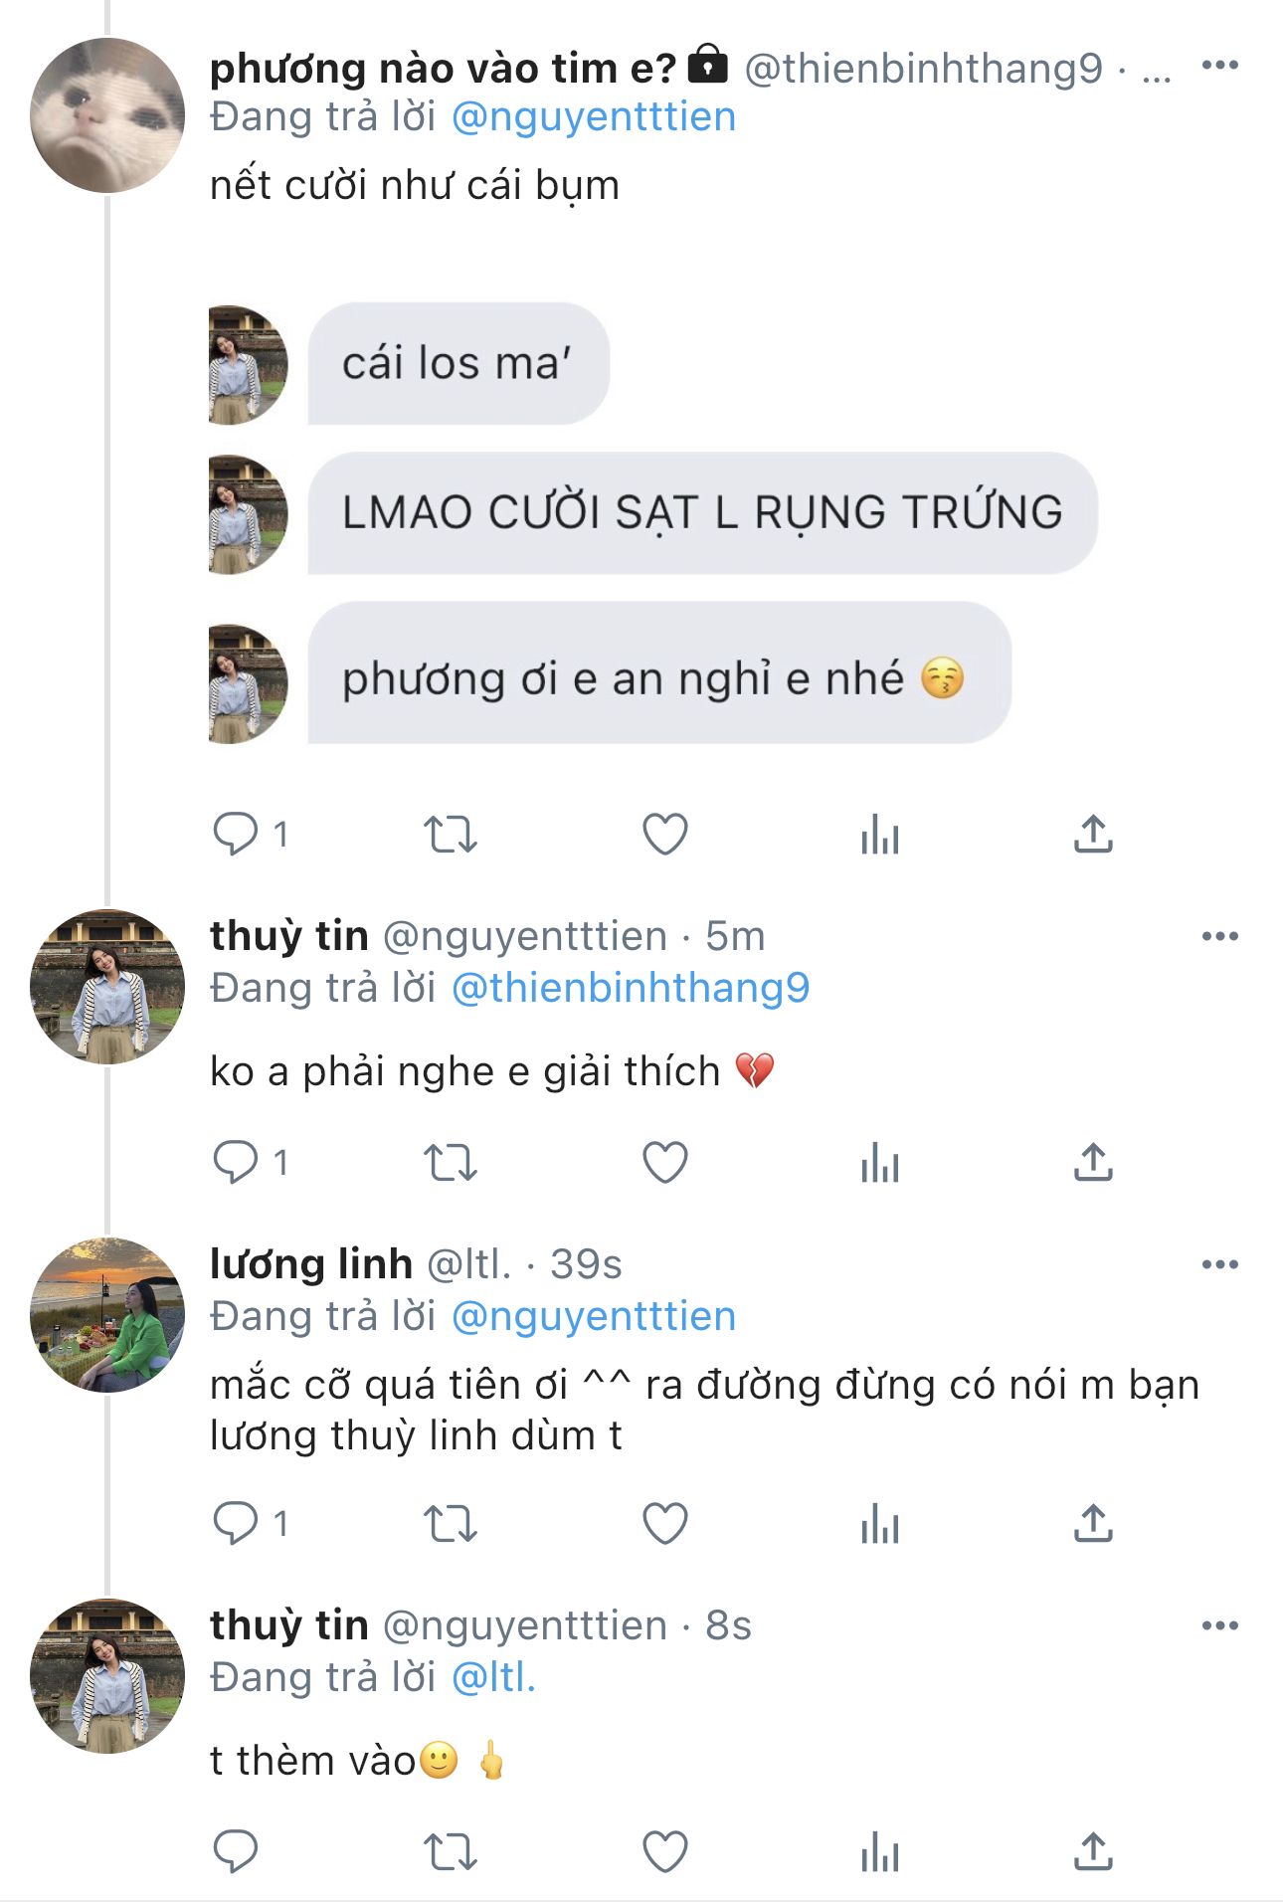Like the tweet "ko a phải nghe e giải thích"
Viewport: 1283px width, 1902px height.
tap(664, 1162)
